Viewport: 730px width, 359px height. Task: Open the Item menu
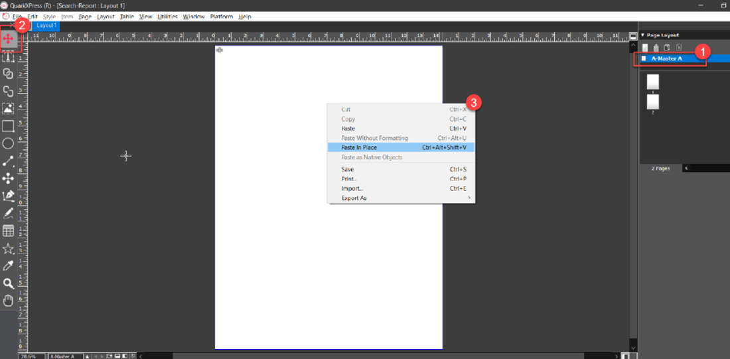click(x=67, y=17)
